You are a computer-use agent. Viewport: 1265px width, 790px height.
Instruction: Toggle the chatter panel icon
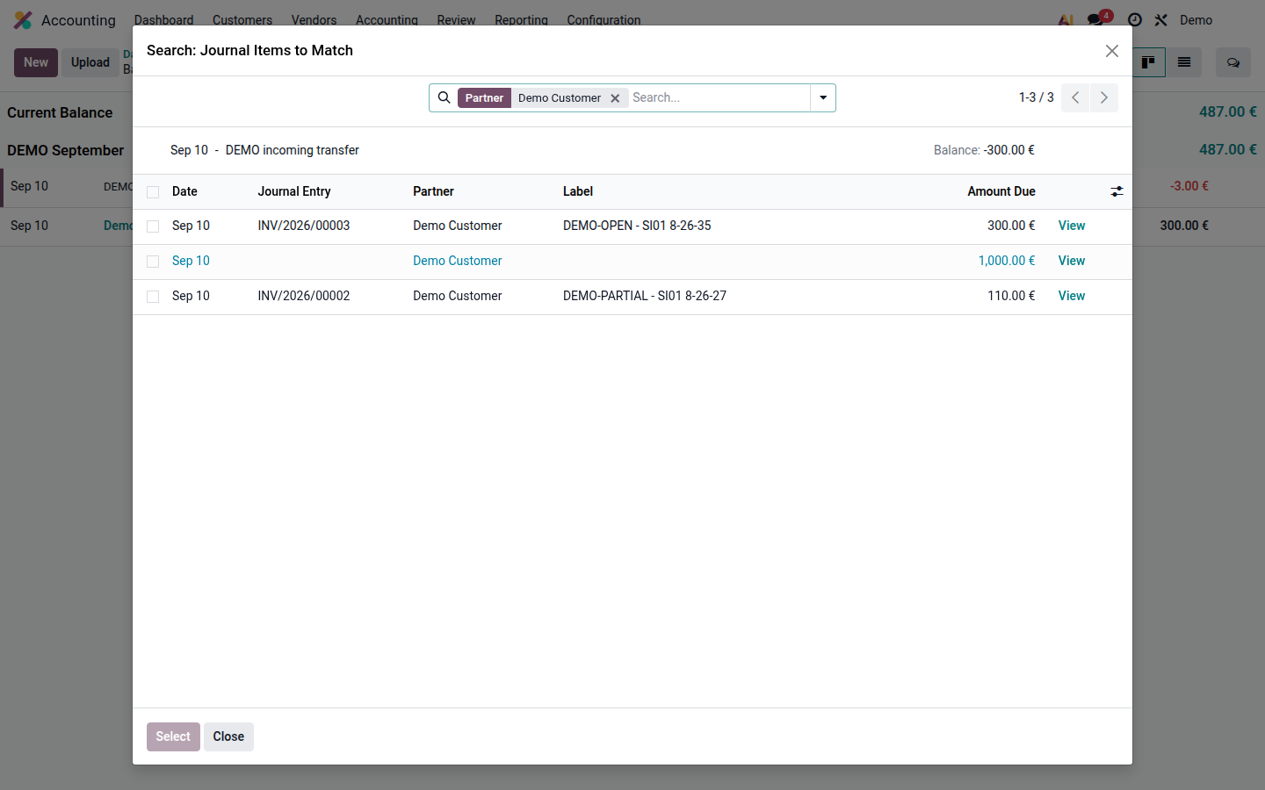click(x=1233, y=62)
